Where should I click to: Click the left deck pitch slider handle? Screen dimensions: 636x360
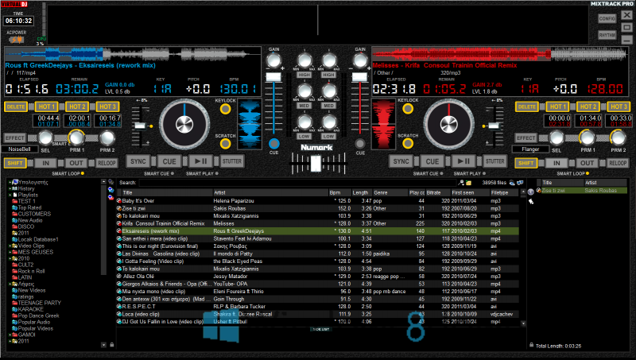pos(140,126)
